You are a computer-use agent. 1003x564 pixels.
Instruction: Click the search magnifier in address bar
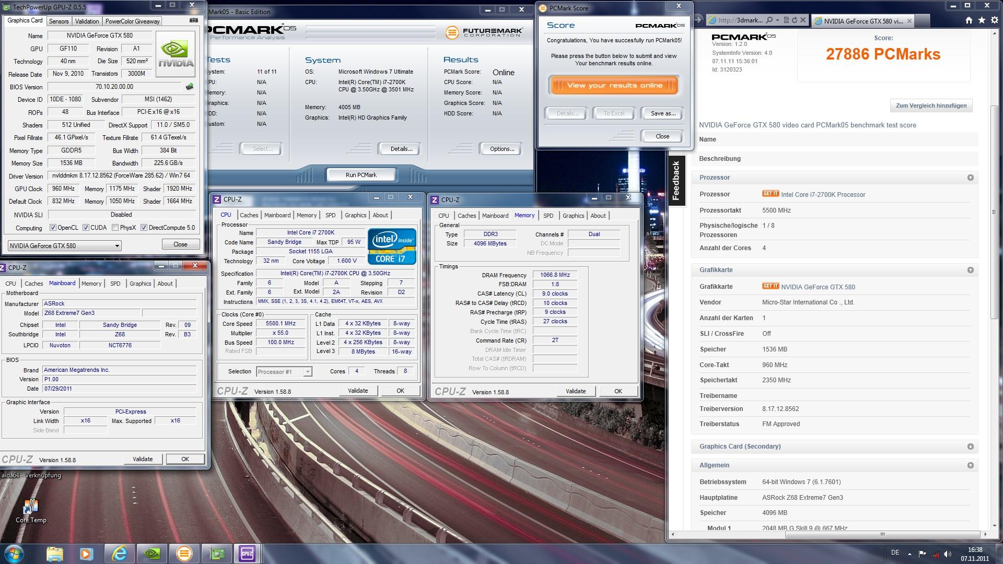769,20
